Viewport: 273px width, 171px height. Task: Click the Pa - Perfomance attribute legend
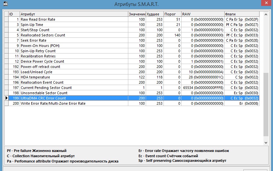(x=63, y=161)
